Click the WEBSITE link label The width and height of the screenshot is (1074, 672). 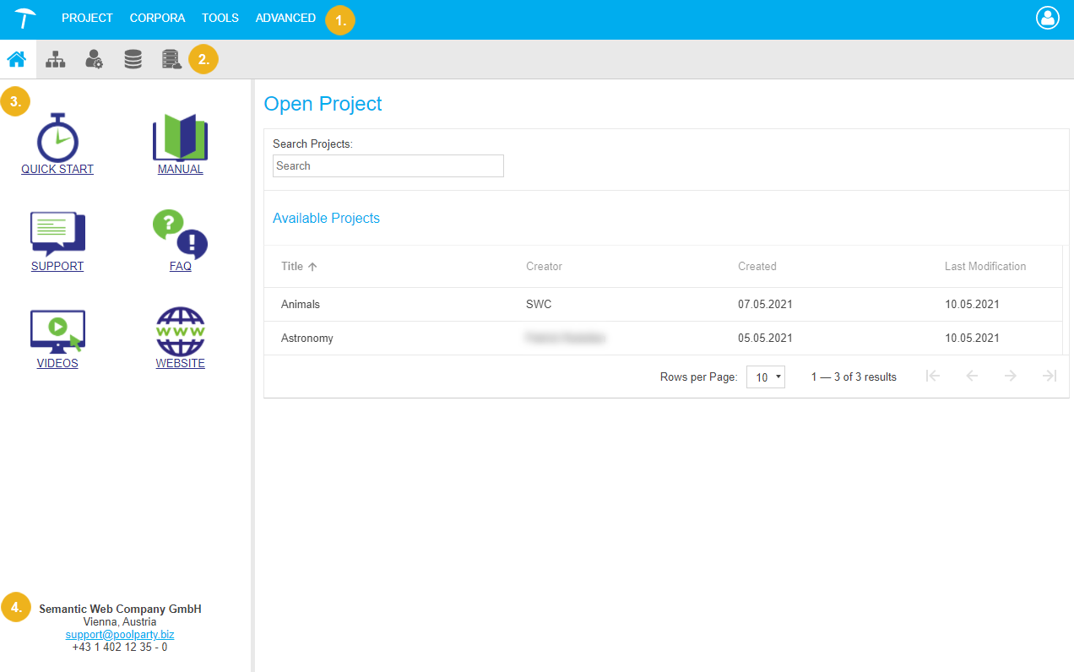point(180,364)
